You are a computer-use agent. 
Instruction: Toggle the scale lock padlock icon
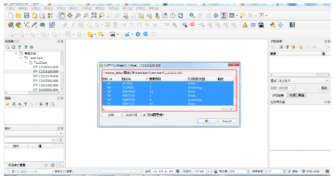coord(216,171)
